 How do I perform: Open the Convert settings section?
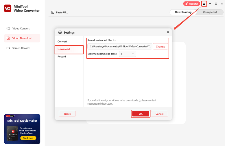[62, 41]
